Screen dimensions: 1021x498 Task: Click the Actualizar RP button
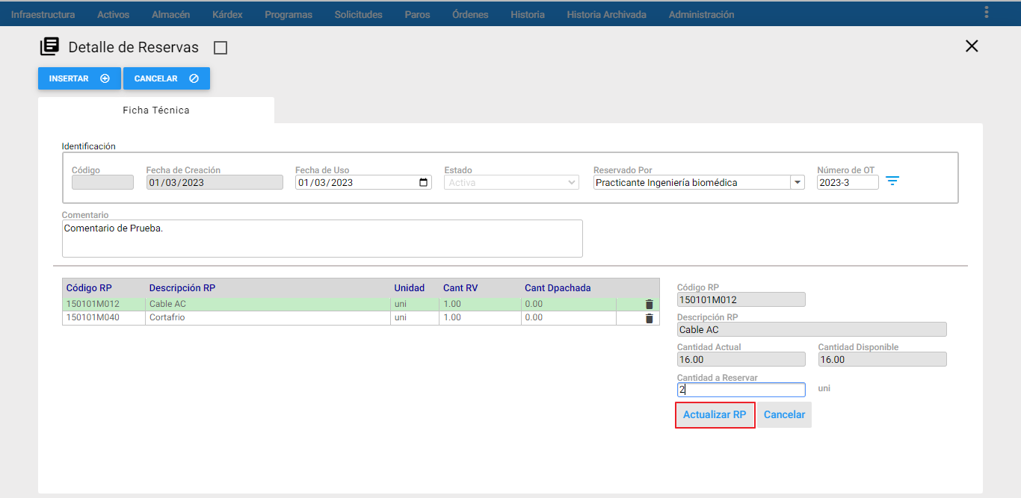click(x=715, y=415)
